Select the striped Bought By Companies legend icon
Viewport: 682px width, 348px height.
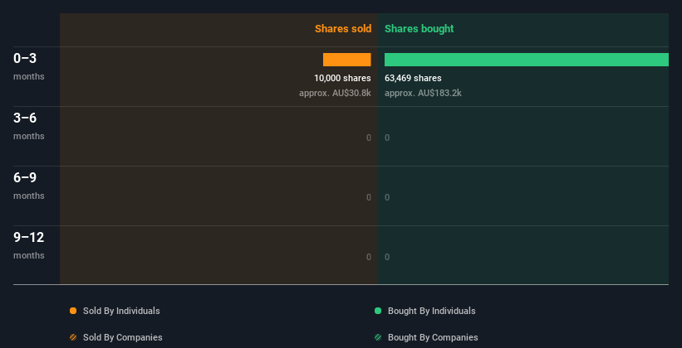[x=378, y=337]
